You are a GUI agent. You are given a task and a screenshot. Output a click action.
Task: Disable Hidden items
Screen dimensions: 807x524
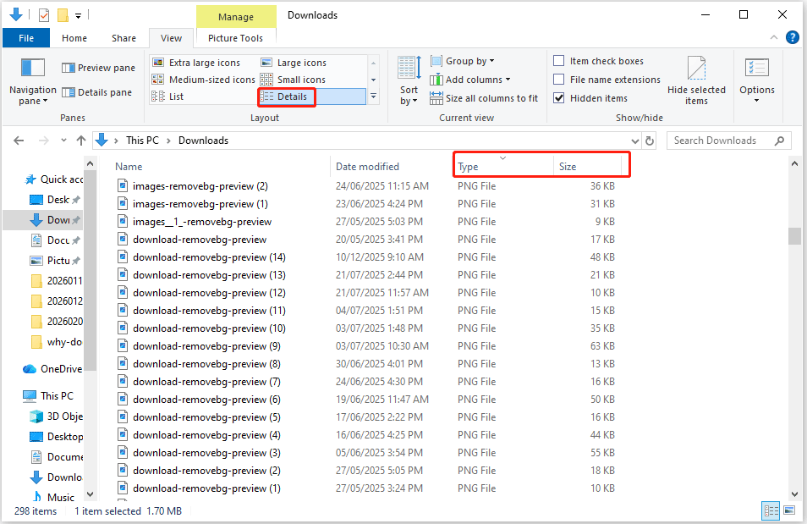click(x=559, y=97)
